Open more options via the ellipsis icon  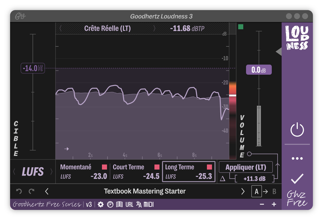297,158
